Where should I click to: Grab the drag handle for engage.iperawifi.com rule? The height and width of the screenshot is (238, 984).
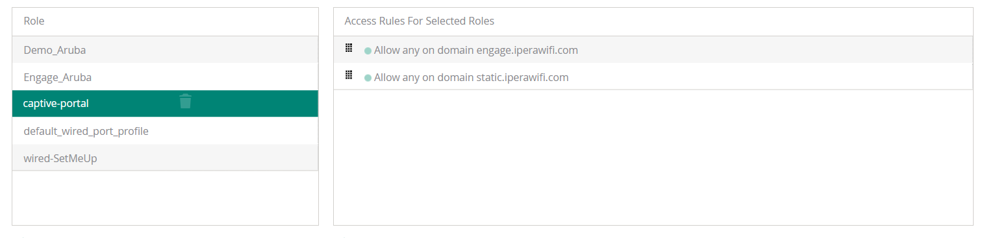349,47
